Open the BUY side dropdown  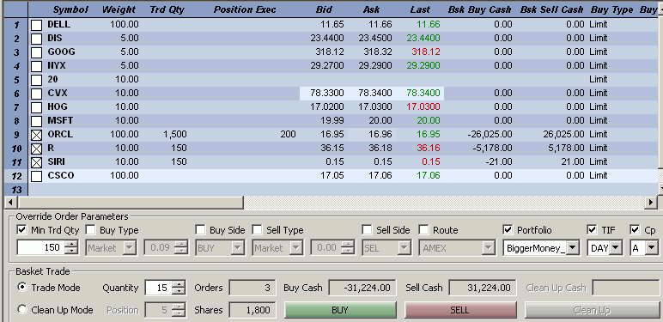(238, 248)
